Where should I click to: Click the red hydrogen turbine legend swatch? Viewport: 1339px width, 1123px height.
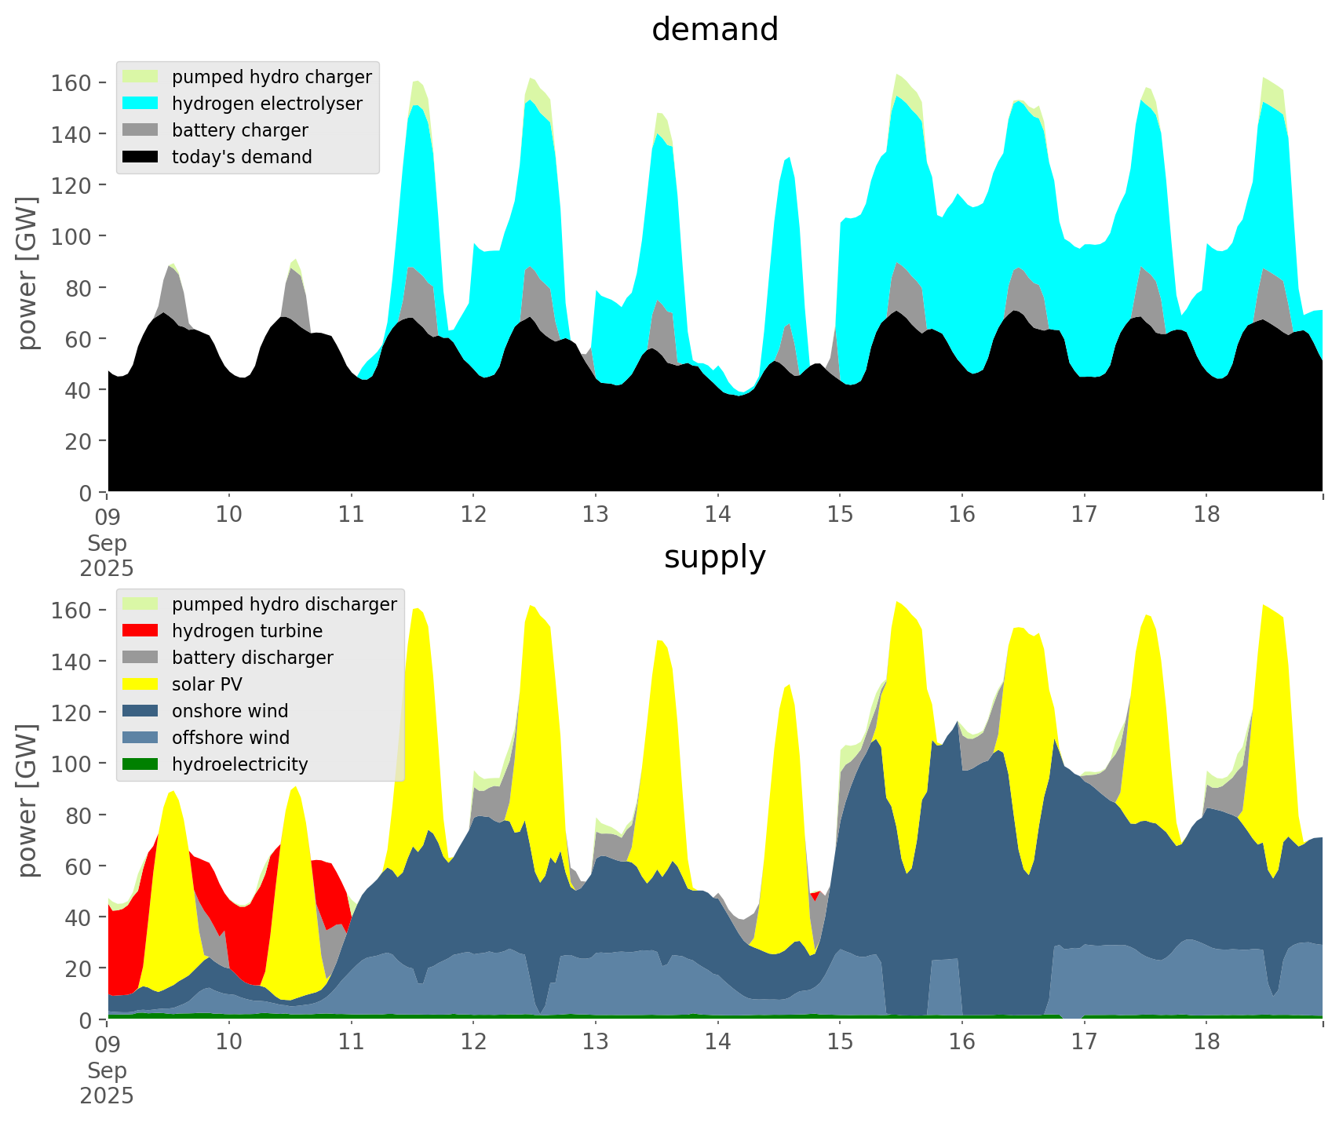pyautogui.click(x=140, y=631)
